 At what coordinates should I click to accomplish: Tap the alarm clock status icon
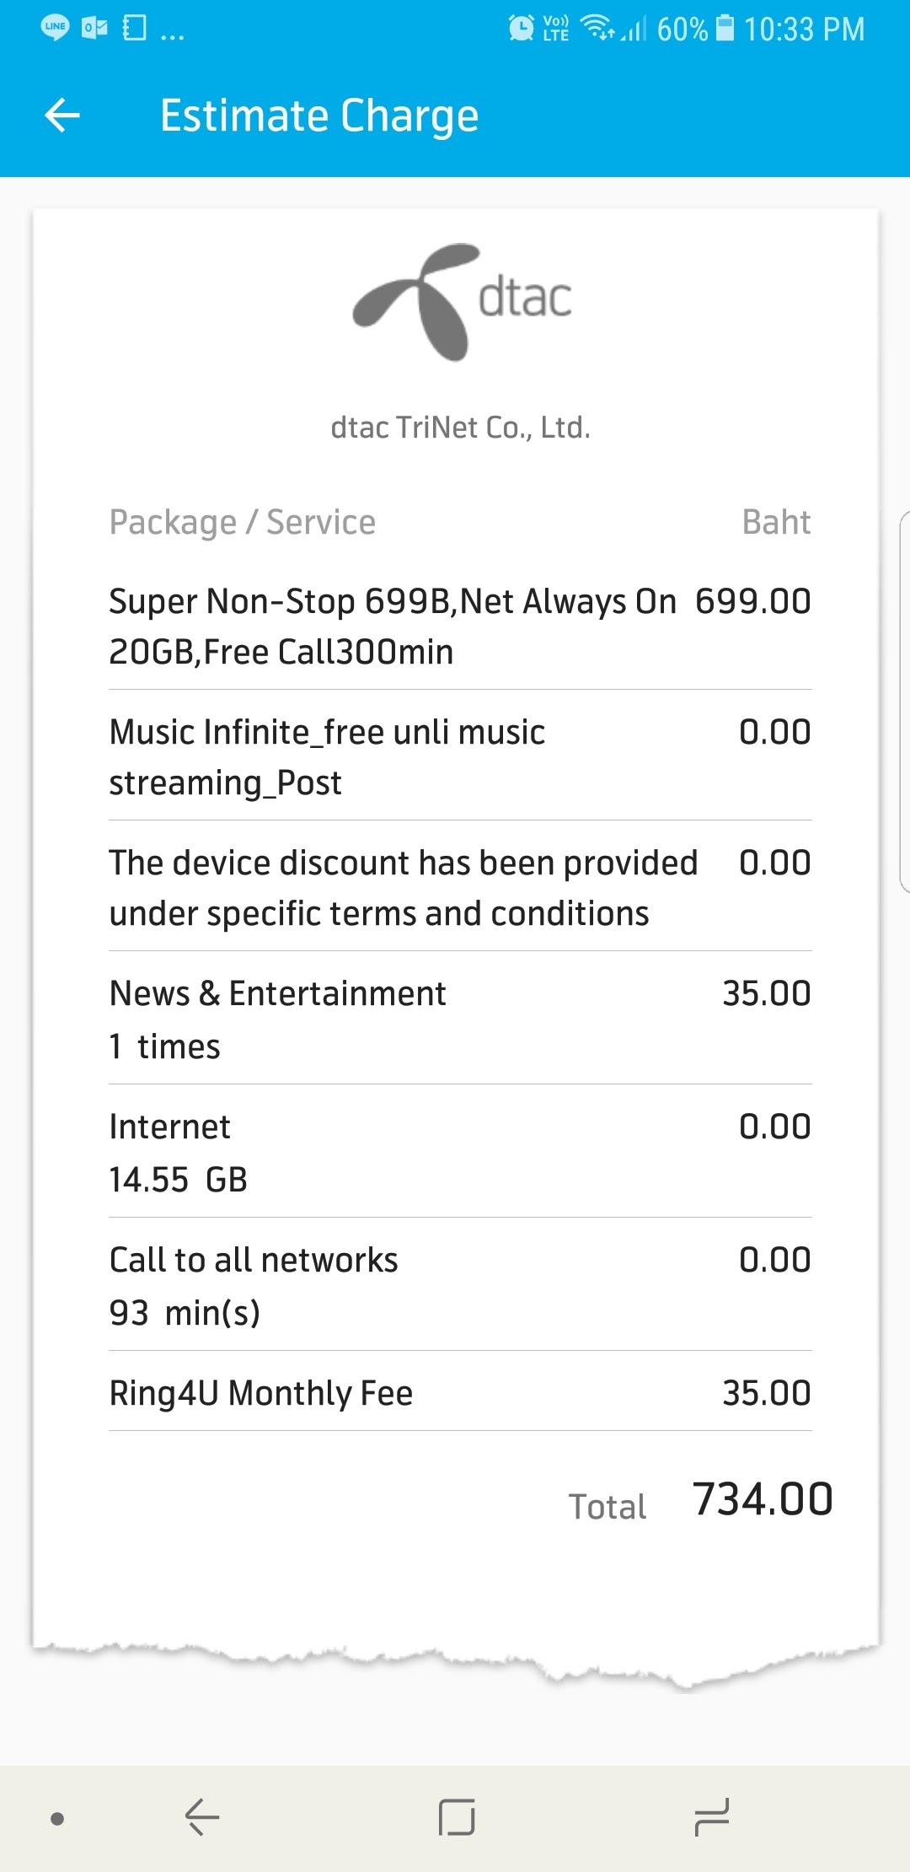521,28
